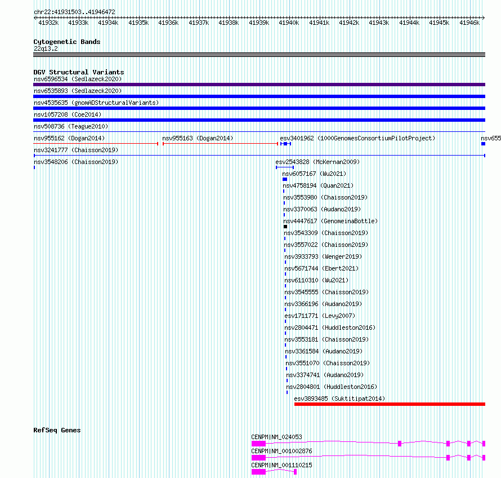Click nsv4758194 (Quan2021) label
The height and width of the screenshot is (478, 501).
[x=318, y=185]
